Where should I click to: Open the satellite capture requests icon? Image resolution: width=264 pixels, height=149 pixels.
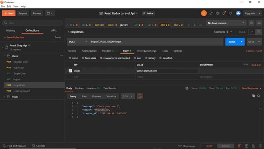(x=211, y=13)
